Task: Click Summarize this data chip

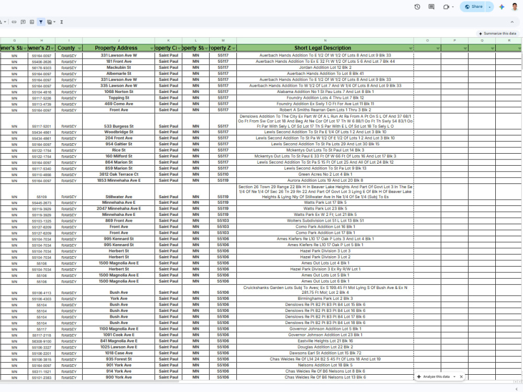Action: tap(497, 33)
